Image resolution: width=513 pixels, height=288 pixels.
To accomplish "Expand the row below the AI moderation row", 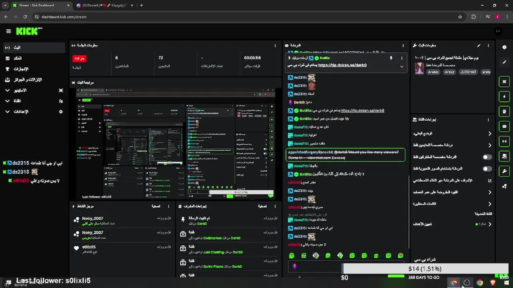I will pos(452,192).
